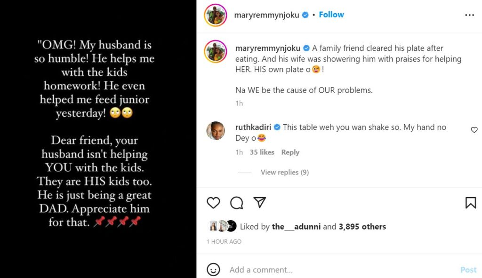The height and width of the screenshot is (278, 482).
Task: Open comments via speech bubble icon
Action: [x=237, y=203]
